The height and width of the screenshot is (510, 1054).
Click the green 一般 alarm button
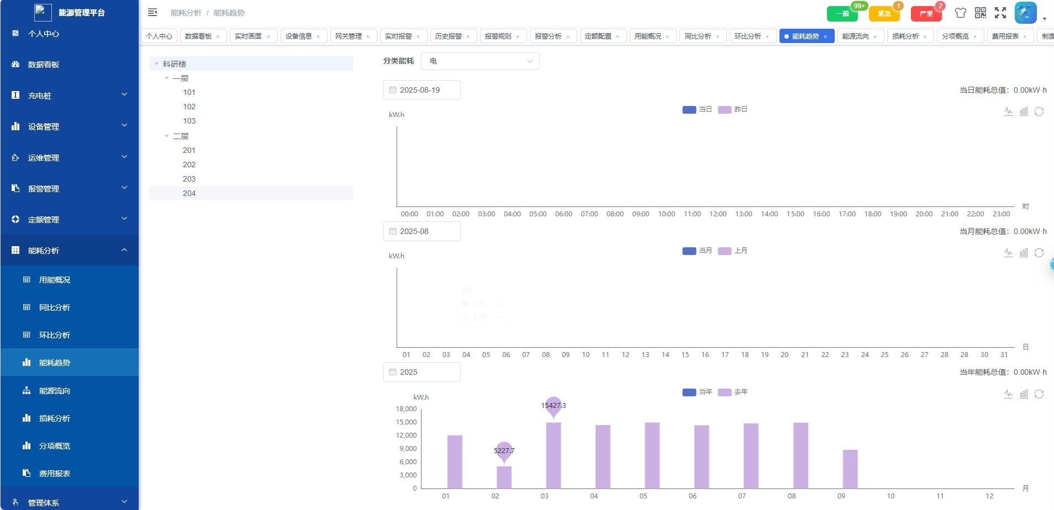click(842, 14)
